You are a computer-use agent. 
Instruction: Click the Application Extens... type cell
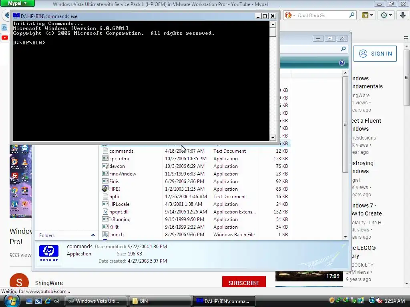coord(235,212)
